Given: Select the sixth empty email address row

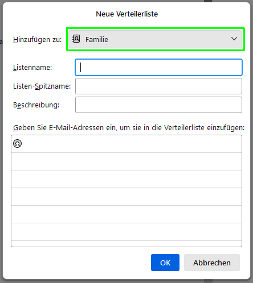Looking at the screenshot, I should coord(126,232).
